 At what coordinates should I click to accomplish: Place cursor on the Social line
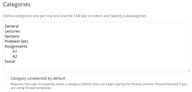pos(10,62)
